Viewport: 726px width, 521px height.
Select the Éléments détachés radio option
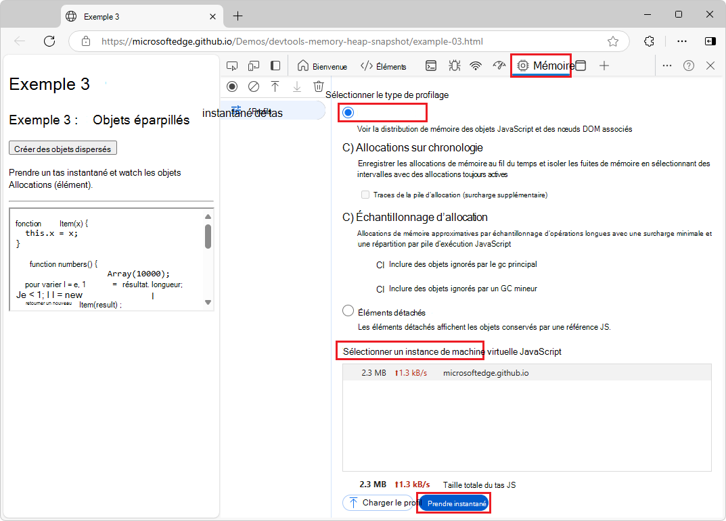348,310
